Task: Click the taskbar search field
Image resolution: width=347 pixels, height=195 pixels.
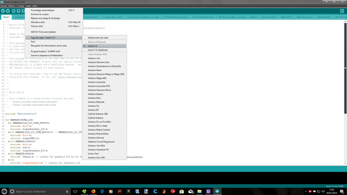Action: click(40, 192)
